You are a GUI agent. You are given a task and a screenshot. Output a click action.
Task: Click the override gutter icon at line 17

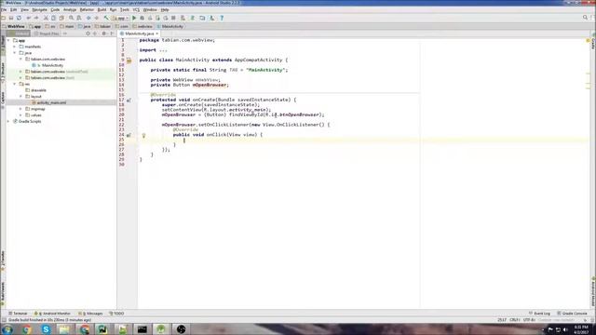[x=129, y=100]
